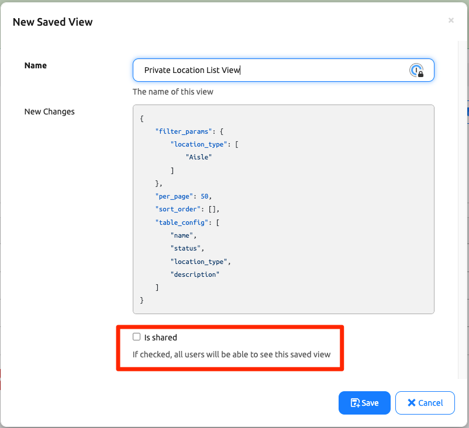Click the Cancel button
The image size is (469, 428).
pos(425,403)
